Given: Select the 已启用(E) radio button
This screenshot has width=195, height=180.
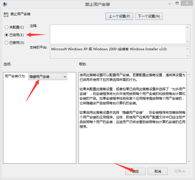Looking at the screenshot, I should tap(6, 35).
